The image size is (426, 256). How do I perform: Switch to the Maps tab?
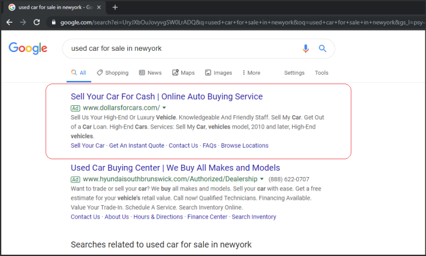pyautogui.click(x=184, y=73)
